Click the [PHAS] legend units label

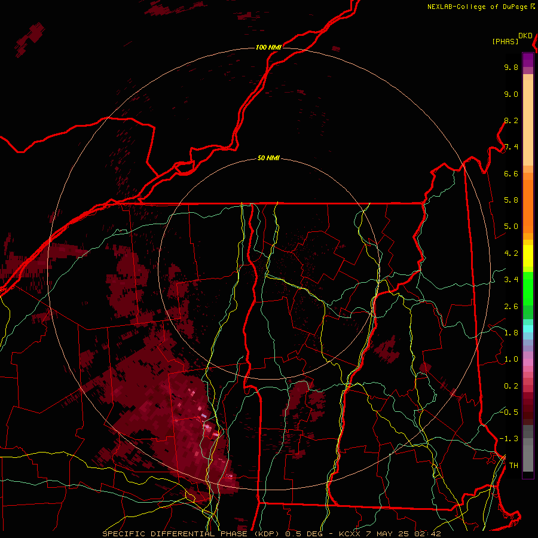[x=505, y=41]
